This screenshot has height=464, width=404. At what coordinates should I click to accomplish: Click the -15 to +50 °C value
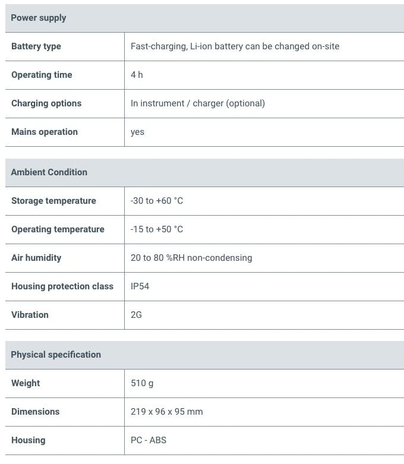(157, 229)
